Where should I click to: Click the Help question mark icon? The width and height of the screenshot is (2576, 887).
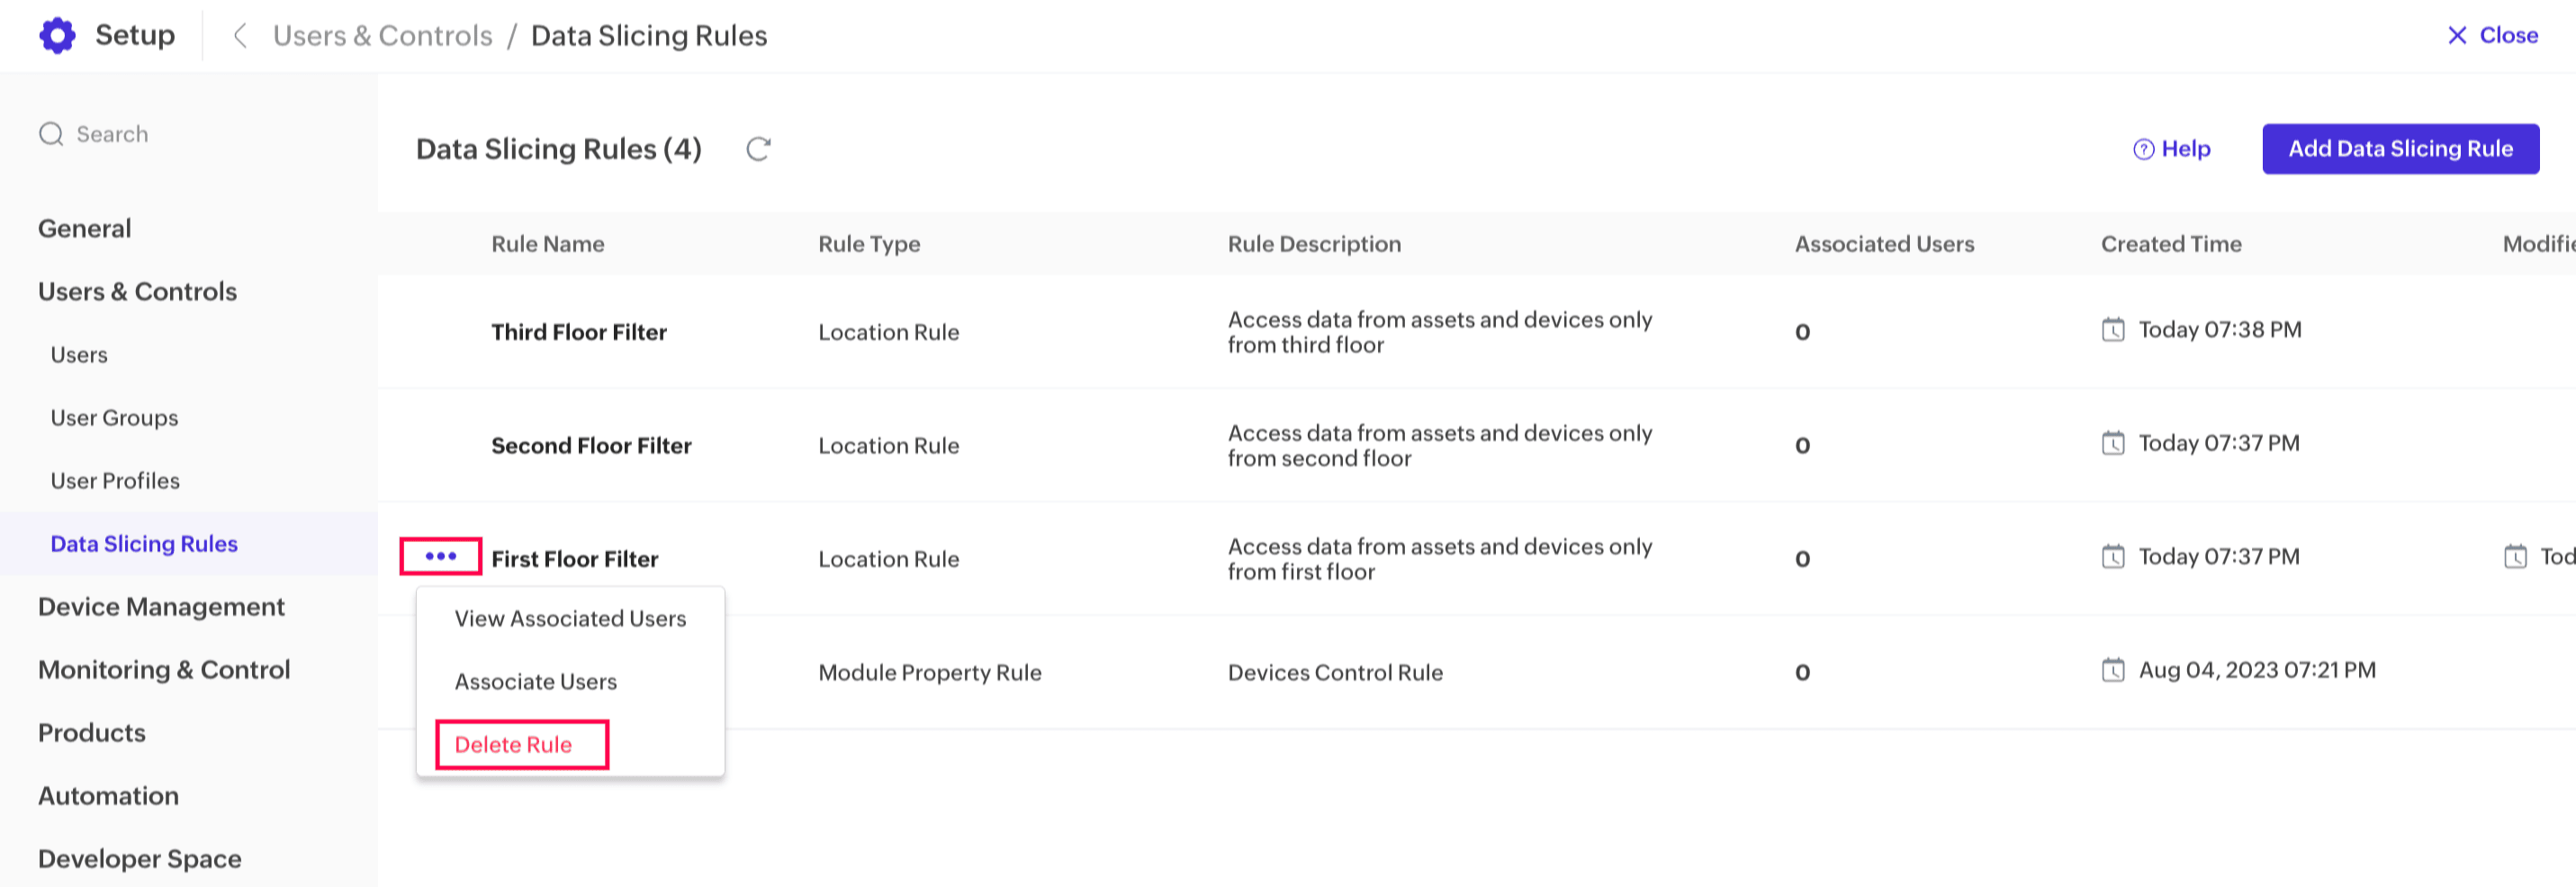[x=2143, y=149]
